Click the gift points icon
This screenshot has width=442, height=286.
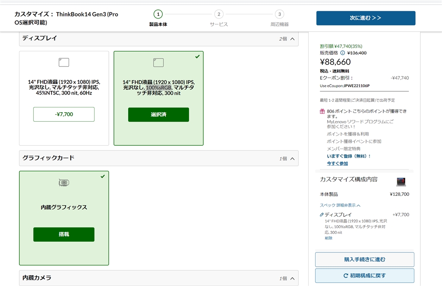(322, 111)
